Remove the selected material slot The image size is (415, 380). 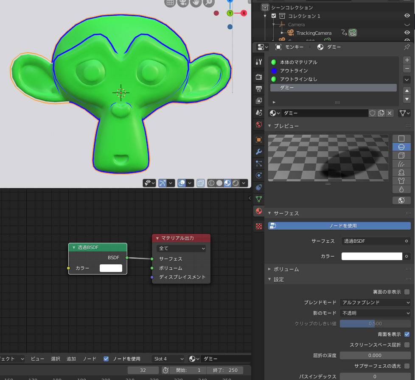407,69
